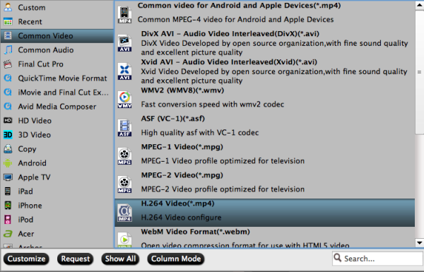Choose the iPod category label

(25, 220)
